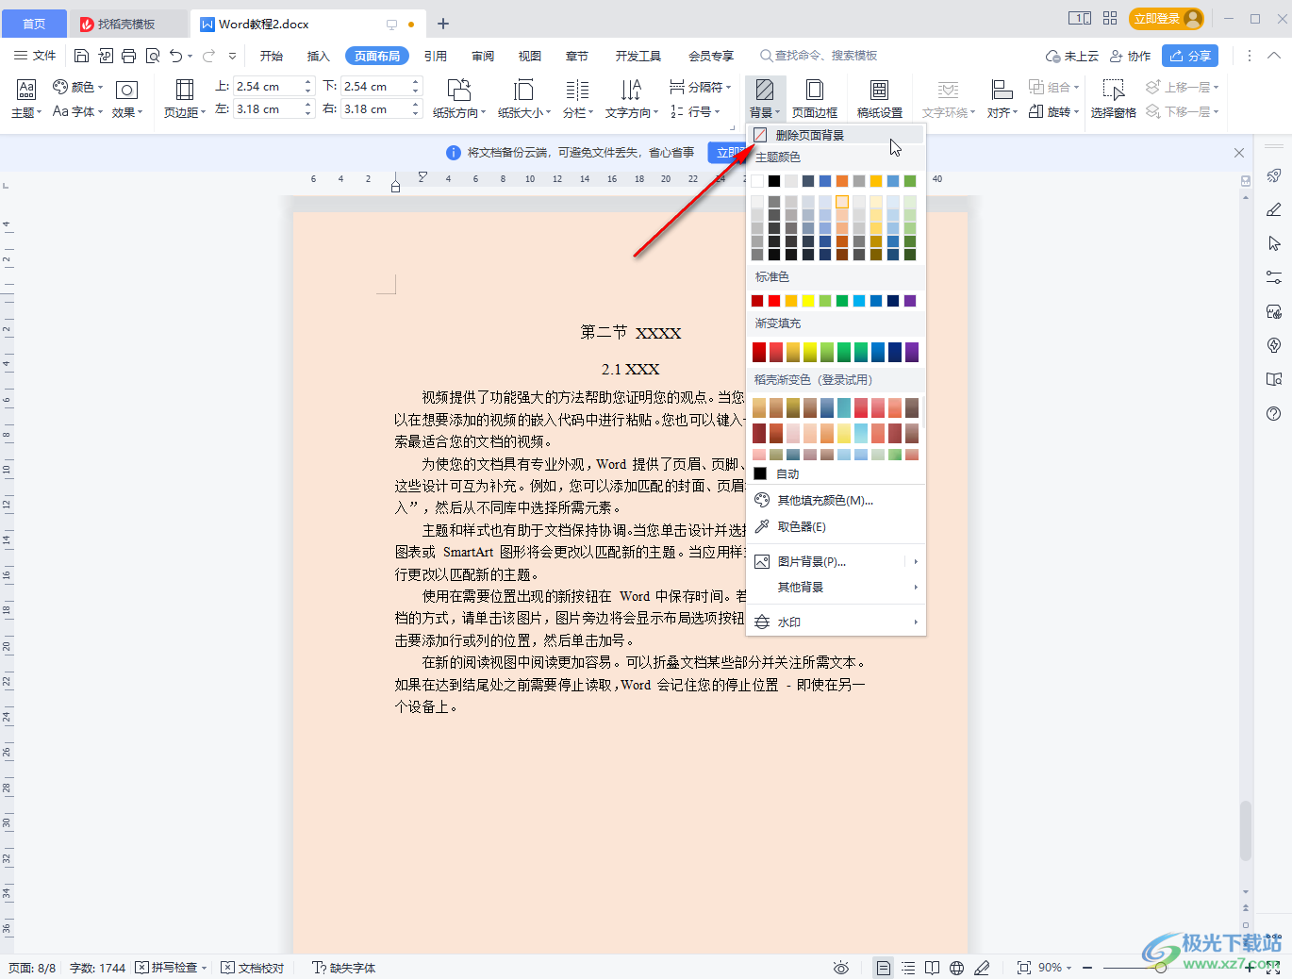Open the 文件 file menu

tap(35, 56)
